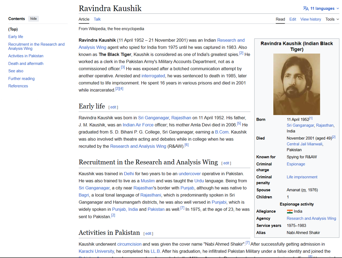Follow citation [1] beside the birth date
This screenshot has width=342, height=258.
click(x=311, y=118)
